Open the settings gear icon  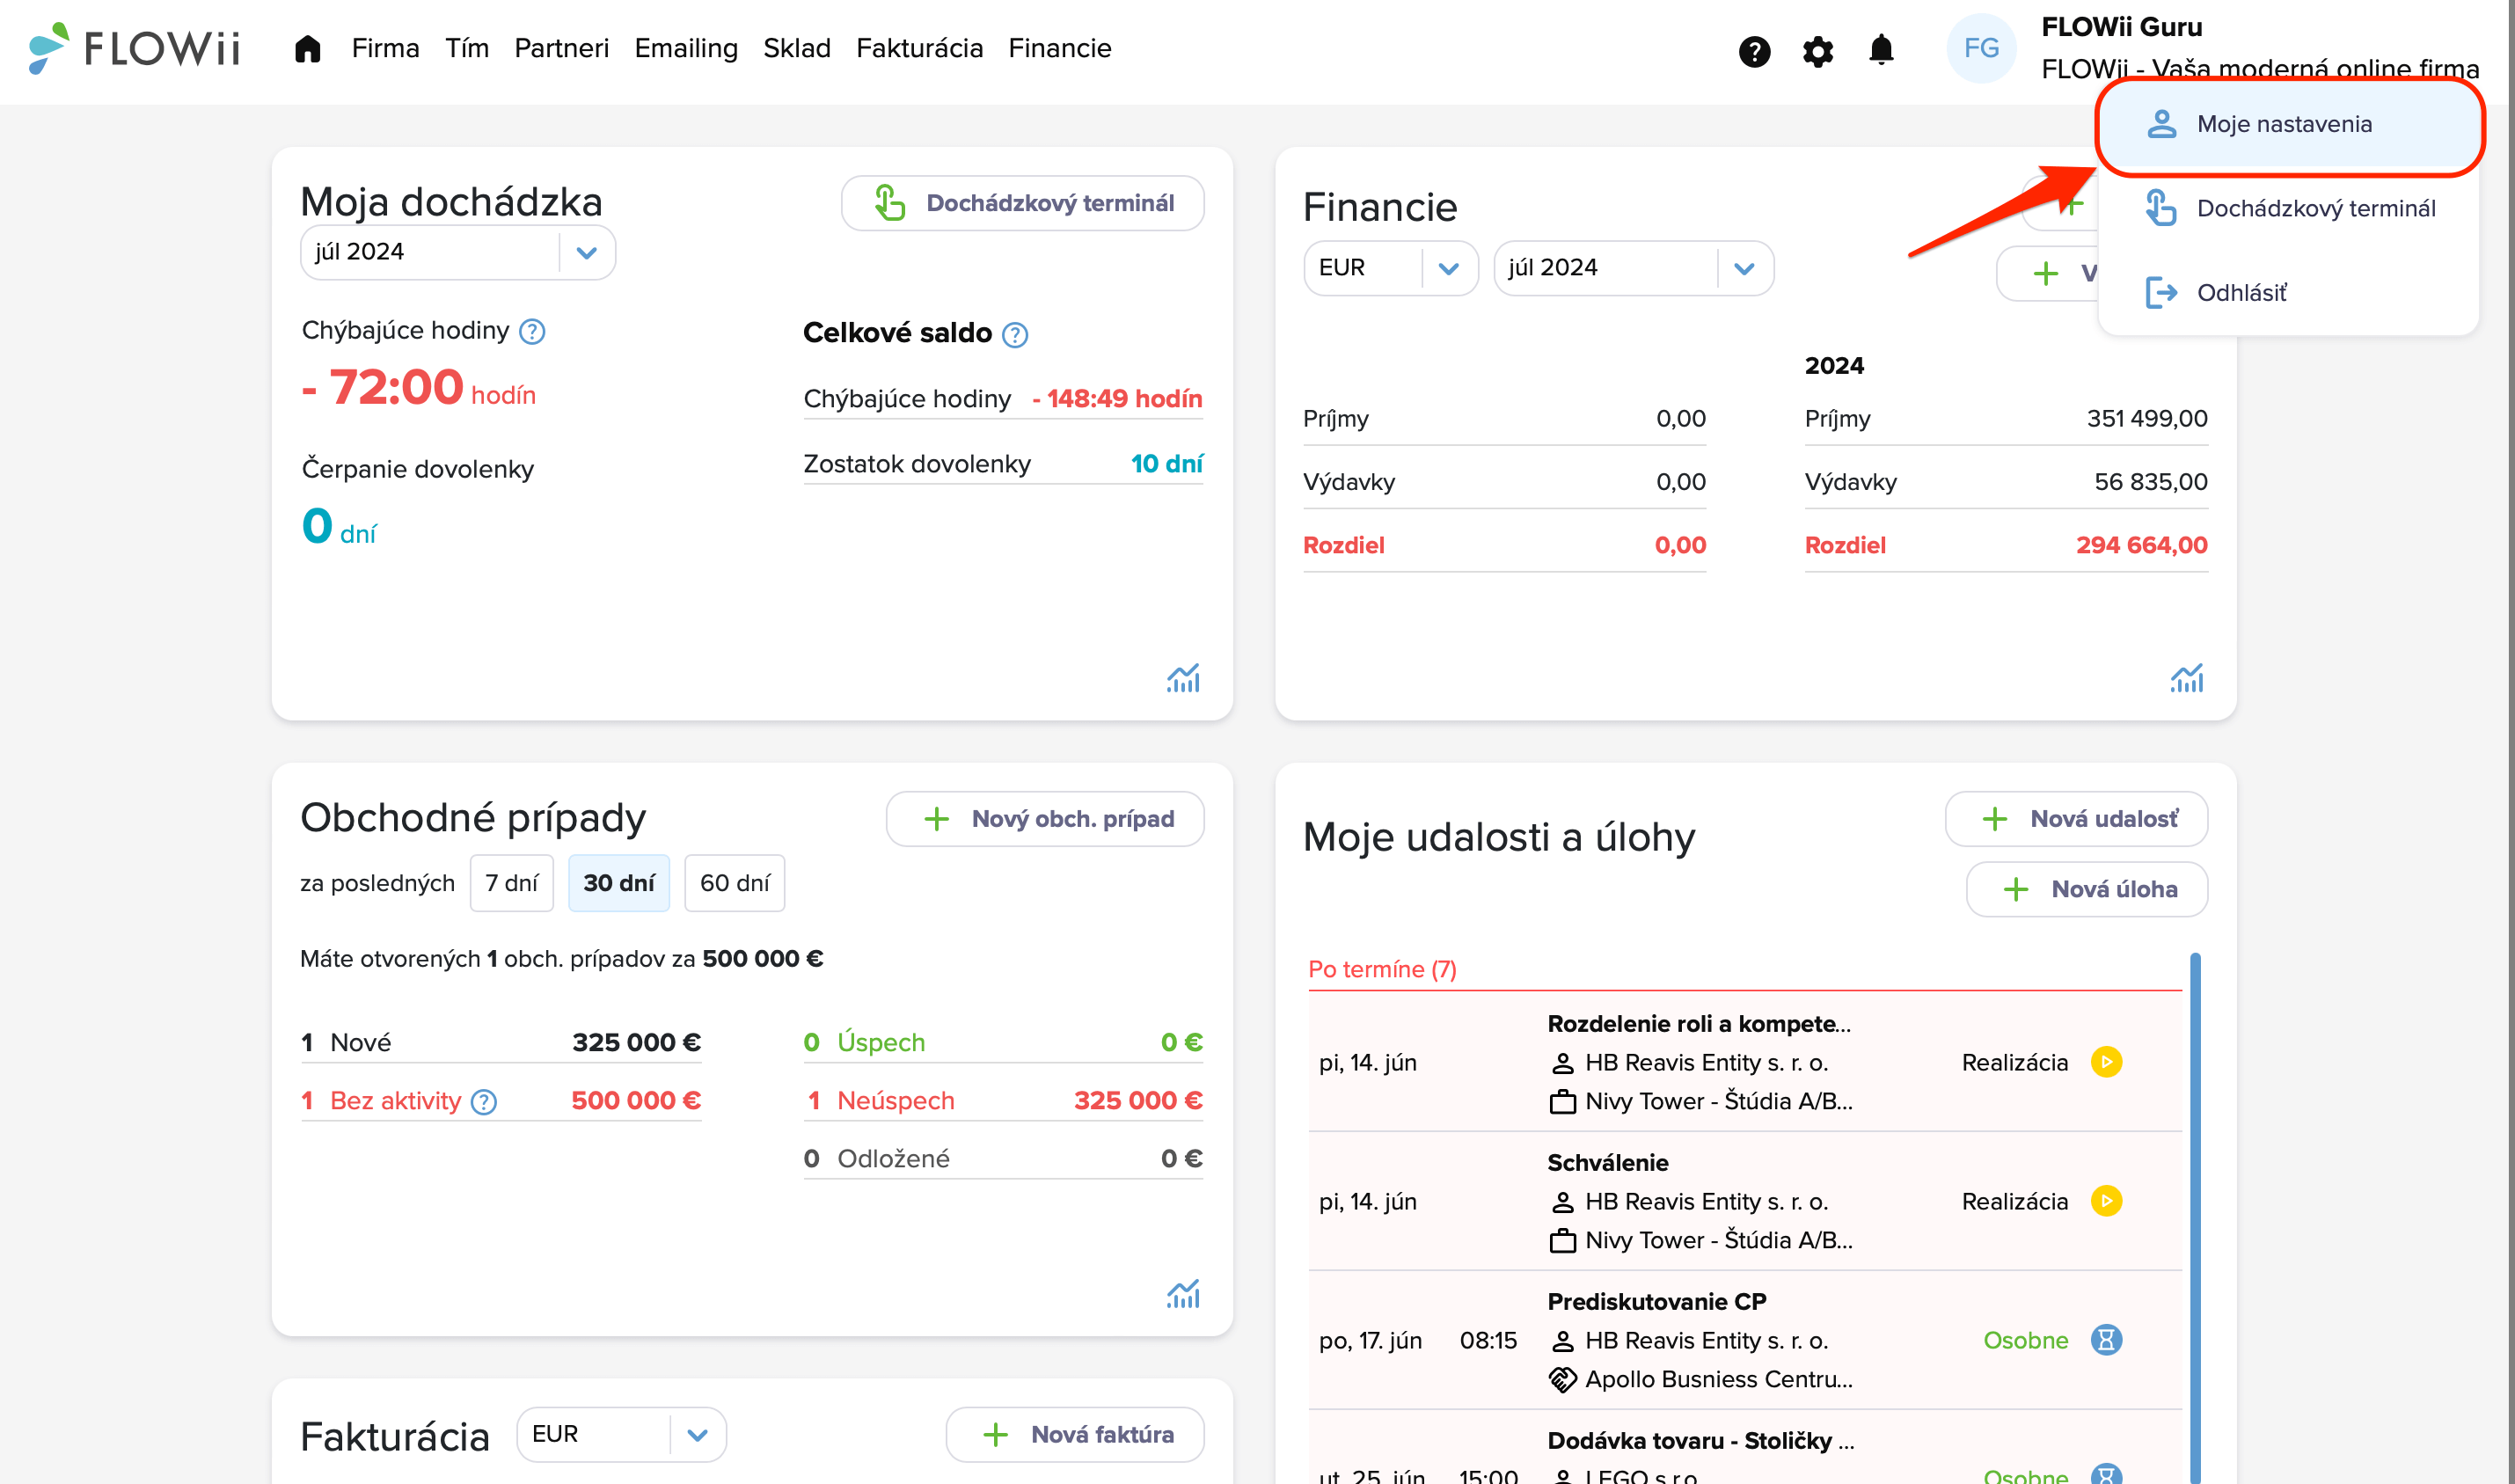(x=1817, y=51)
